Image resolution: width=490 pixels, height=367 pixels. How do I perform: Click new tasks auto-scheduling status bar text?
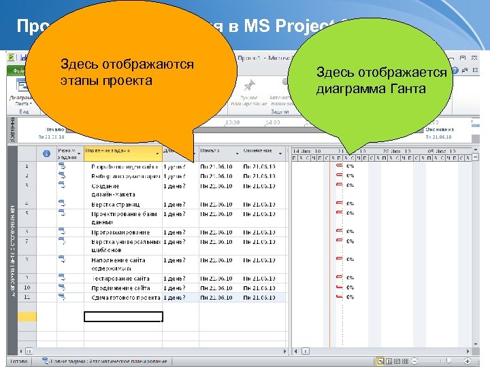click(x=109, y=362)
